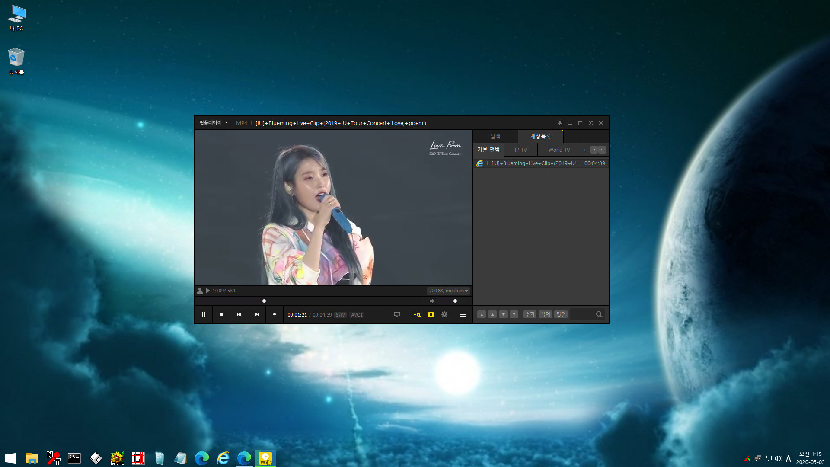This screenshot has width=830, height=467.
Task: Click the system tray volume icon
Action: pyautogui.click(x=778, y=458)
